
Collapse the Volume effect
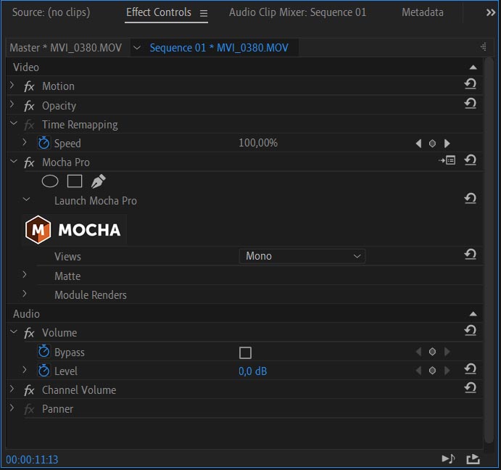(14, 331)
